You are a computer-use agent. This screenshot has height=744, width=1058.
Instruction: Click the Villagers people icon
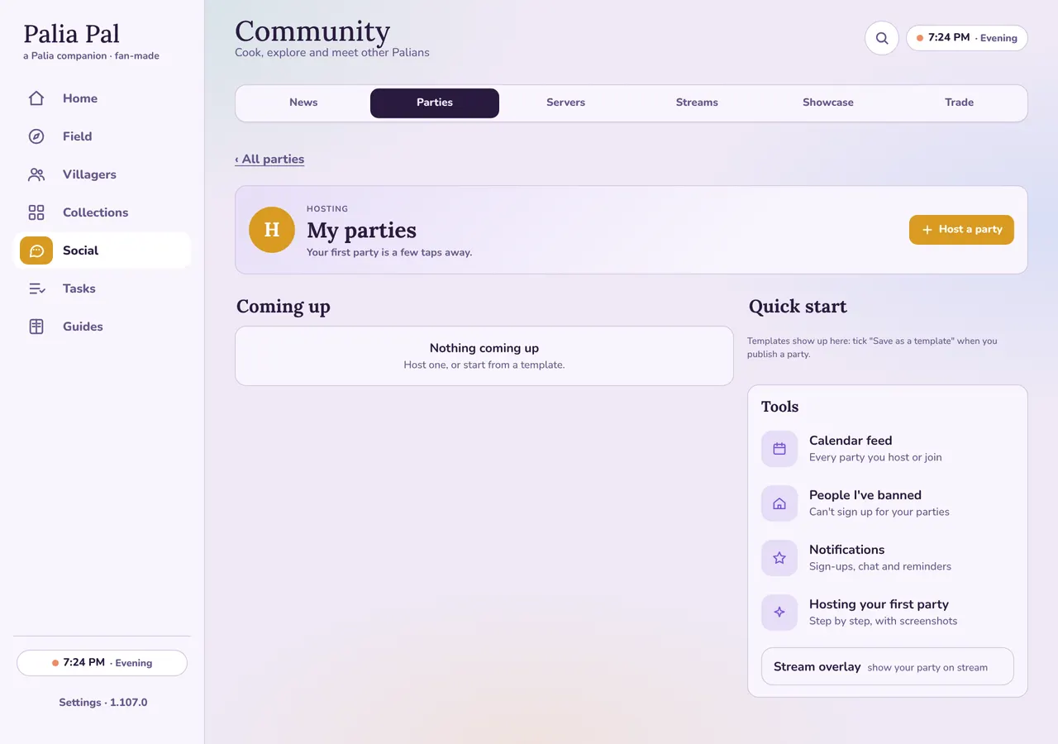[36, 174]
